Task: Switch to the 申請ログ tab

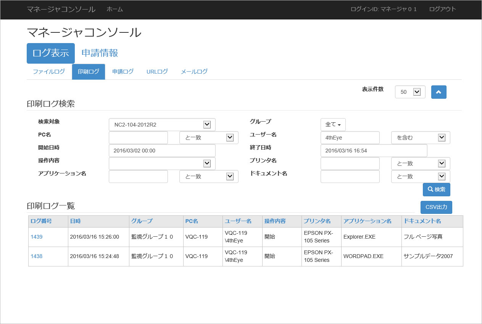Action: [123, 72]
